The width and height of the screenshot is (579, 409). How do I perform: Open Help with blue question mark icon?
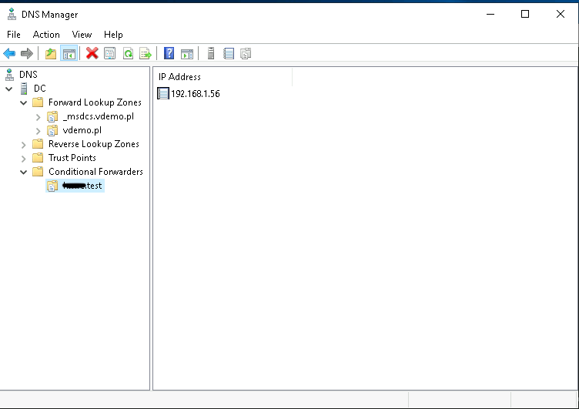tap(168, 53)
